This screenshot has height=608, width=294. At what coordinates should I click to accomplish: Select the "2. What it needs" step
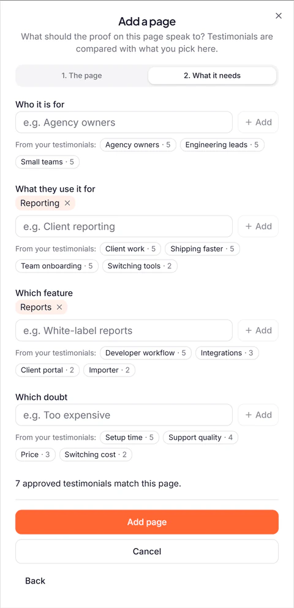(212, 75)
